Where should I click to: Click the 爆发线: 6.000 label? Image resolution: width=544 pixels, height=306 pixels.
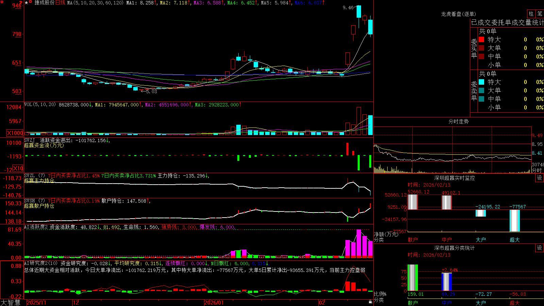pyautogui.click(x=217, y=227)
